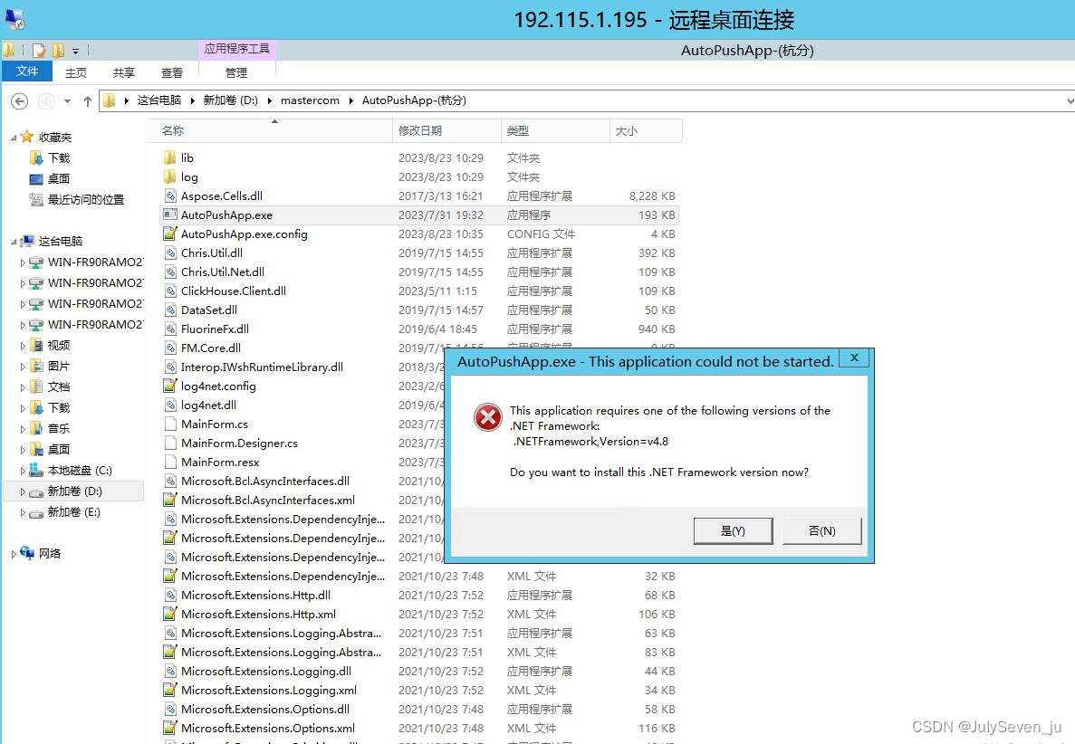
Task: Select the DataSet.dll file icon
Action: [170, 310]
